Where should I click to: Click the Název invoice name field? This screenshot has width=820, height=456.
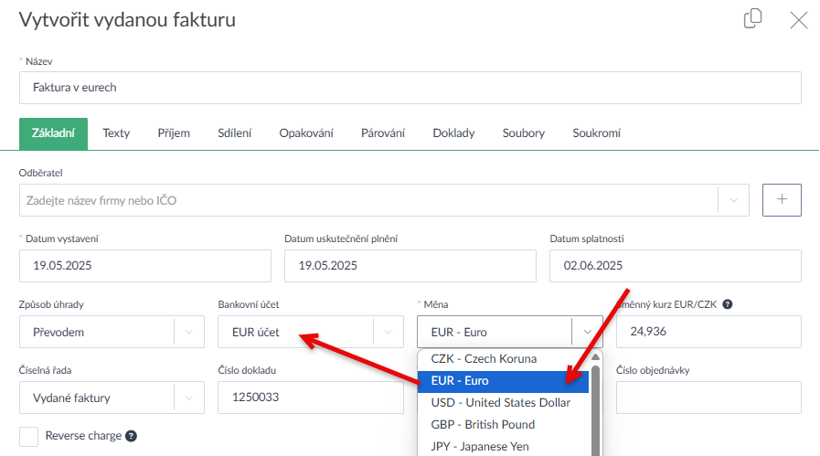click(410, 89)
